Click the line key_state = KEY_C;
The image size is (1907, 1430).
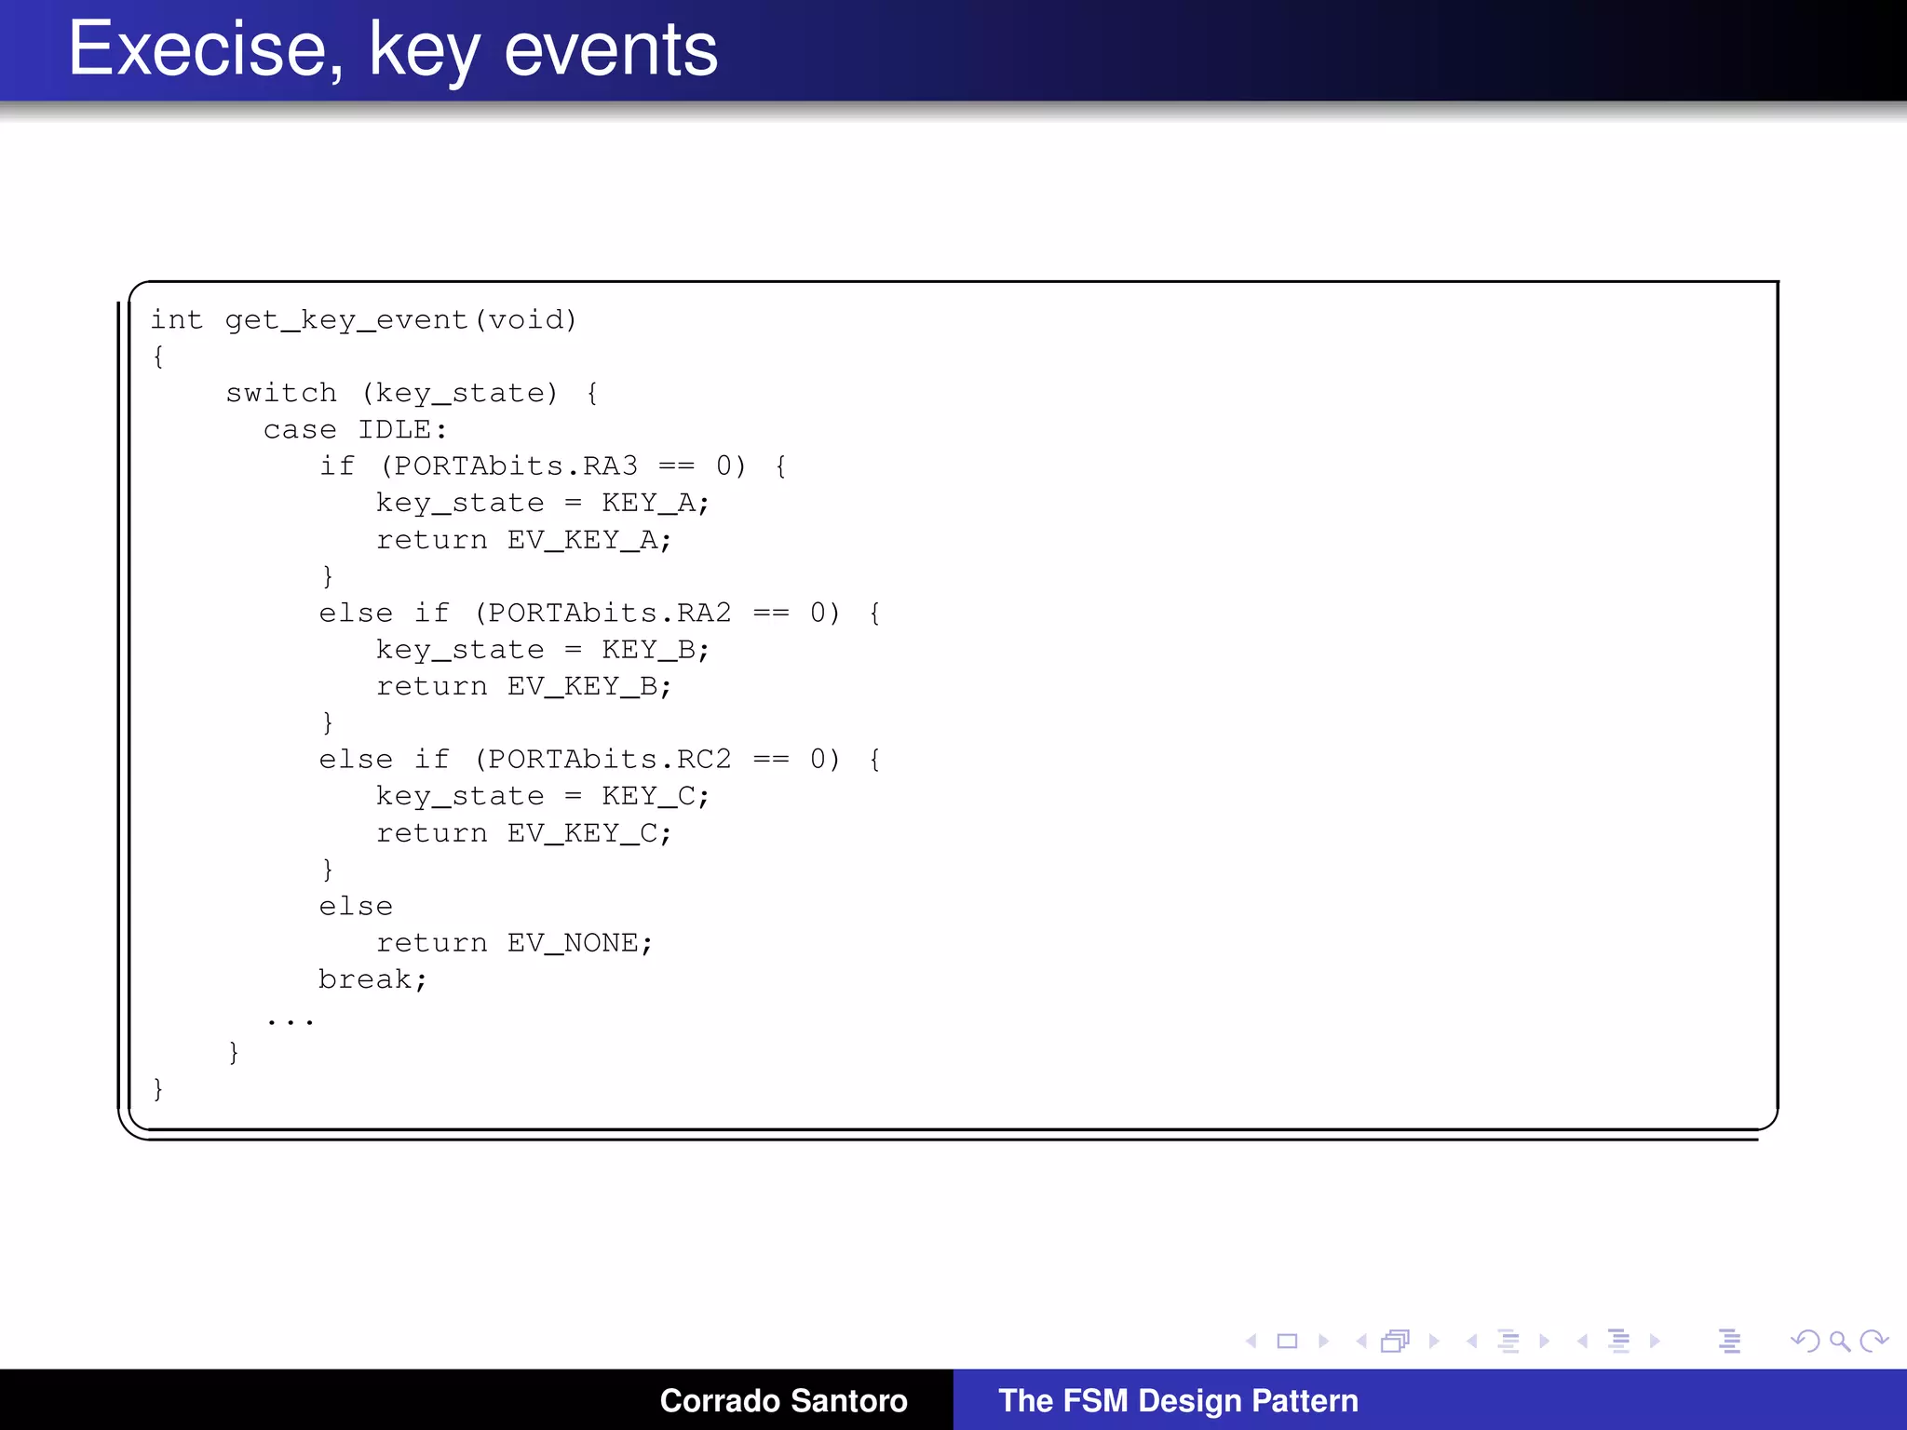pos(543,796)
